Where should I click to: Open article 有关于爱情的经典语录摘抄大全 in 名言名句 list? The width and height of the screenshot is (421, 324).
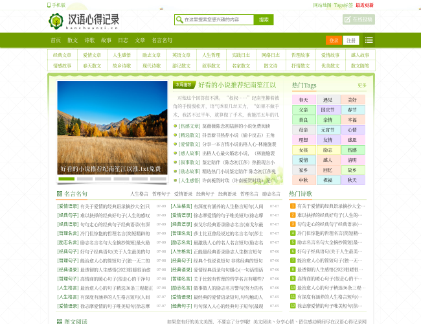click(x=115, y=206)
